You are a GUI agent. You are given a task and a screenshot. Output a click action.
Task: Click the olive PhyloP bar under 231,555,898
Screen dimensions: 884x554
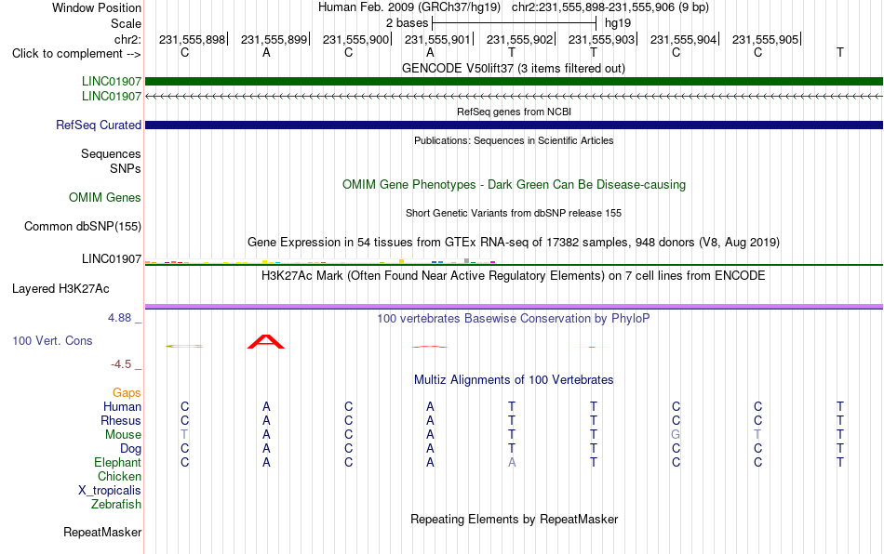click(184, 346)
